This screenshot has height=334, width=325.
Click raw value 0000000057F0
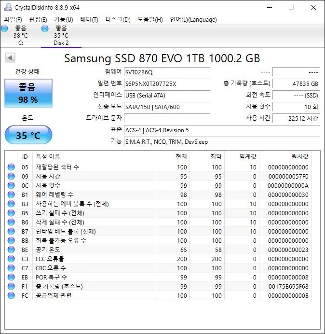(x=288, y=176)
